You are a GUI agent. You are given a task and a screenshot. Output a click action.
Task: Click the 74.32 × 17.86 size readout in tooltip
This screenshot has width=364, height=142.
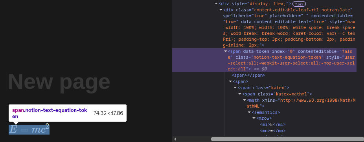pyautogui.click(x=108, y=113)
